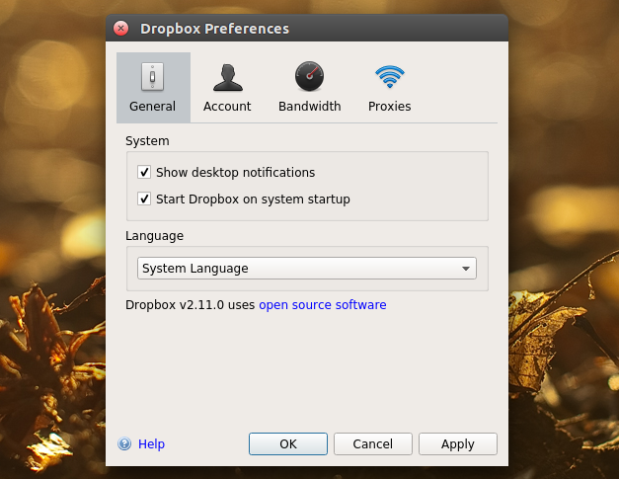The height and width of the screenshot is (479, 619).
Task: Click the Proxies wifi signal icon
Action: point(390,77)
